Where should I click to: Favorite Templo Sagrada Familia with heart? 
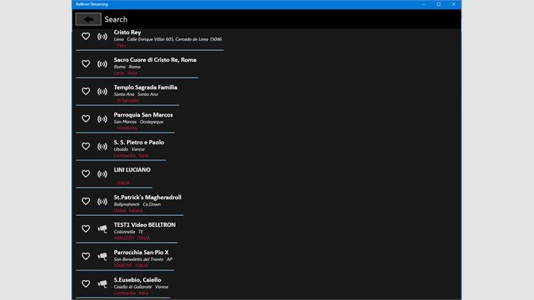pos(86,91)
